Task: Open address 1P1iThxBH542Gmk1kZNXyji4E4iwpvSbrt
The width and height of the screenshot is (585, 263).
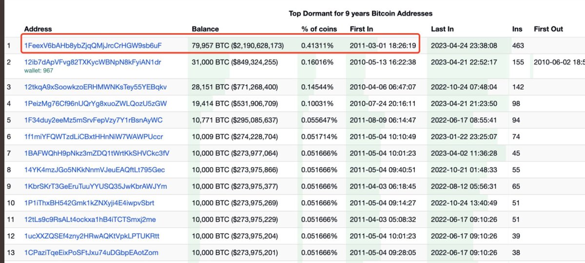Action: [89, 203]
